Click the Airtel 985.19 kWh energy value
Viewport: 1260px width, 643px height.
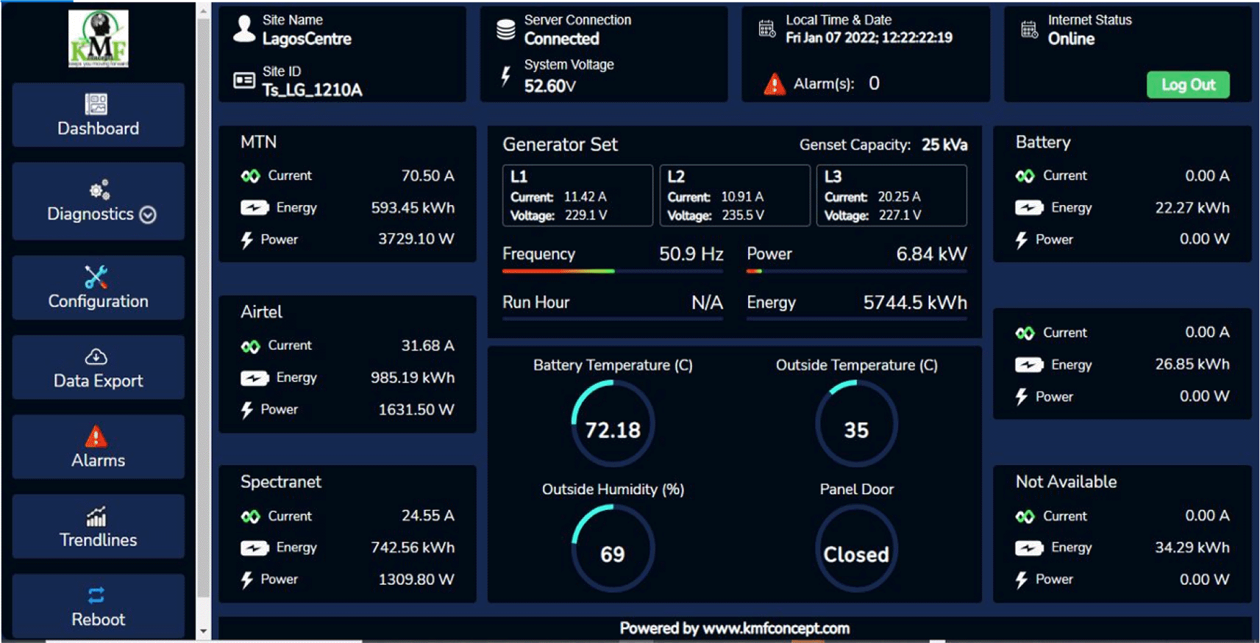pyautogui.click(x=413, y=378)
